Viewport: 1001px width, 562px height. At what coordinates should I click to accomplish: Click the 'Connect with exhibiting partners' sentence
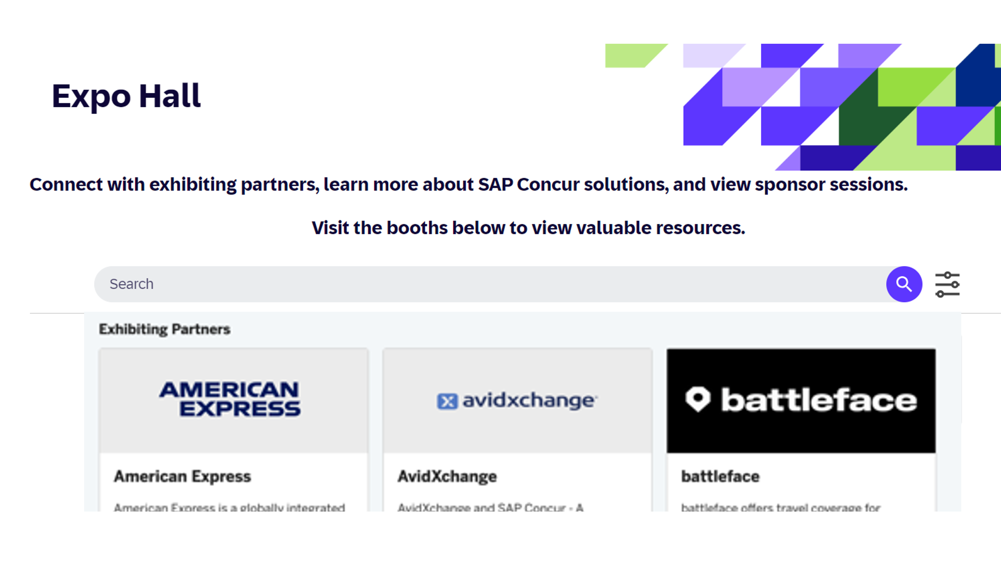pos(469,184)
